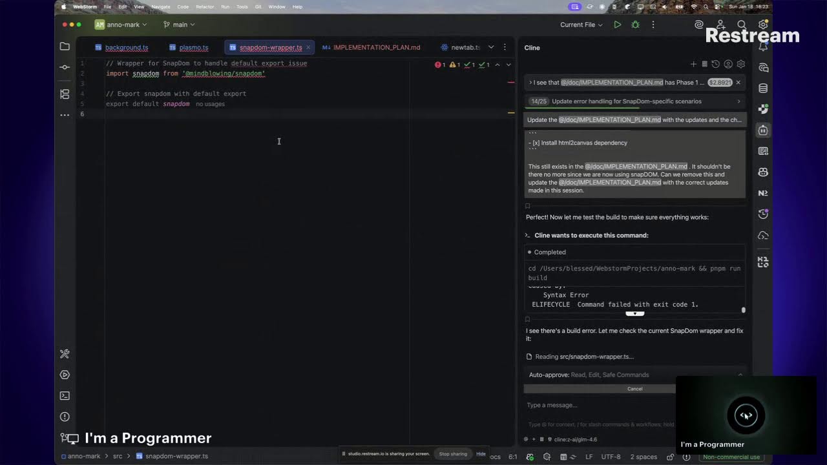
Task: Go to previous highlighted error arrow
Action: tap(497, 65)
